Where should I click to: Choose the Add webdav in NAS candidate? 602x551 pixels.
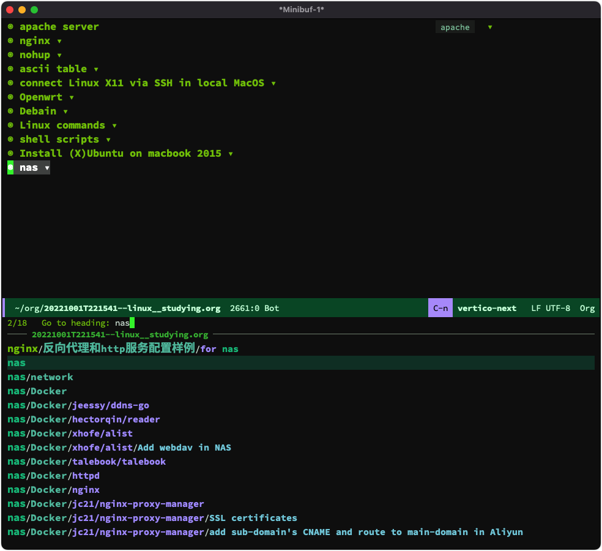point(119,448)
